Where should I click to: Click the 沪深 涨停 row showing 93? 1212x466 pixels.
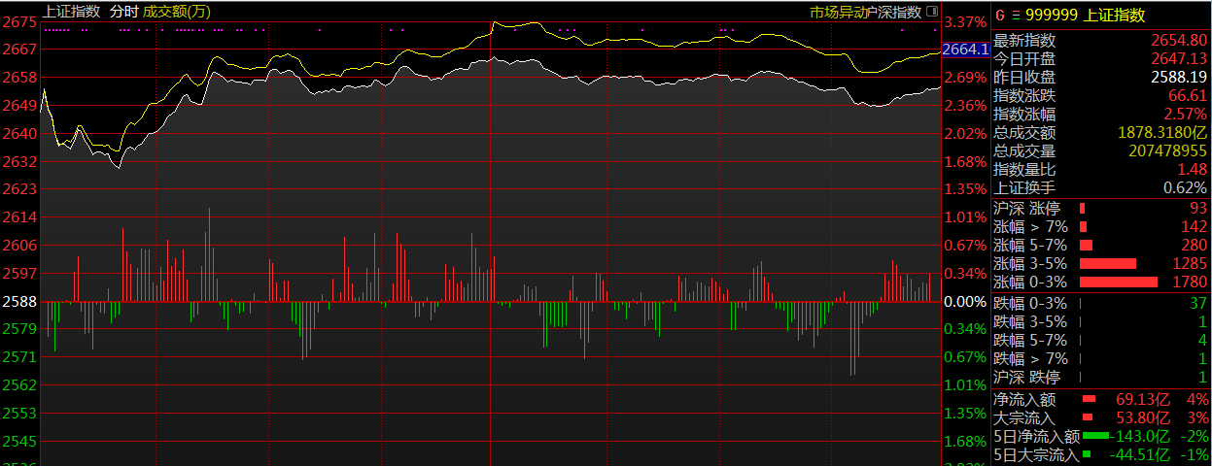tap(1100, 208)
